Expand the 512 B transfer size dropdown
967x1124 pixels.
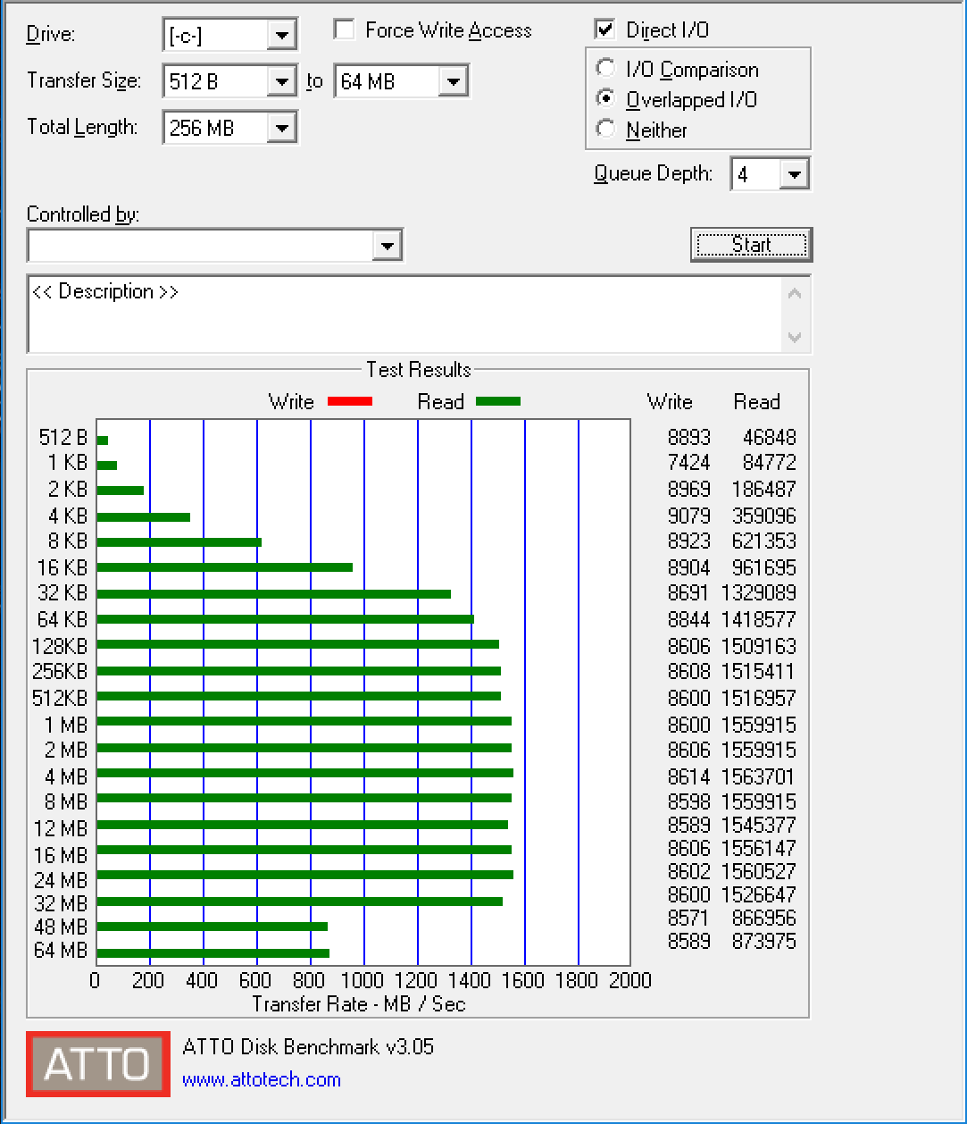coord(281,82)
